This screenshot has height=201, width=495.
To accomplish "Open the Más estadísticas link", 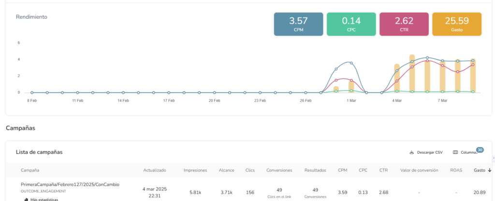I will pos(44,199).
